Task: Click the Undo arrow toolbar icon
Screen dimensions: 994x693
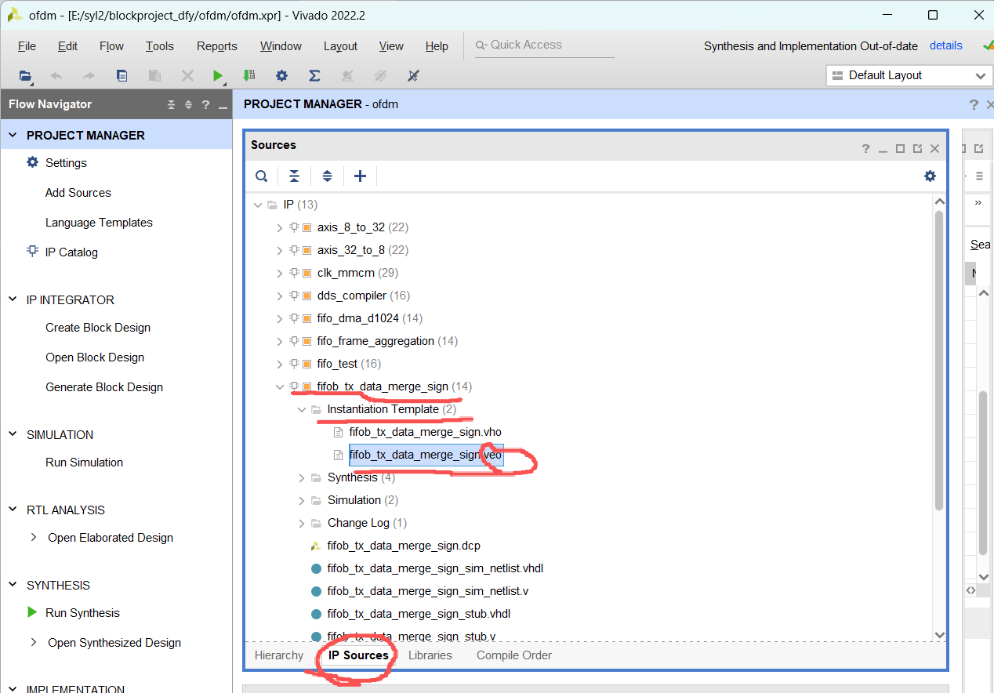Action: pyautogui.click(x=56, y=76)
